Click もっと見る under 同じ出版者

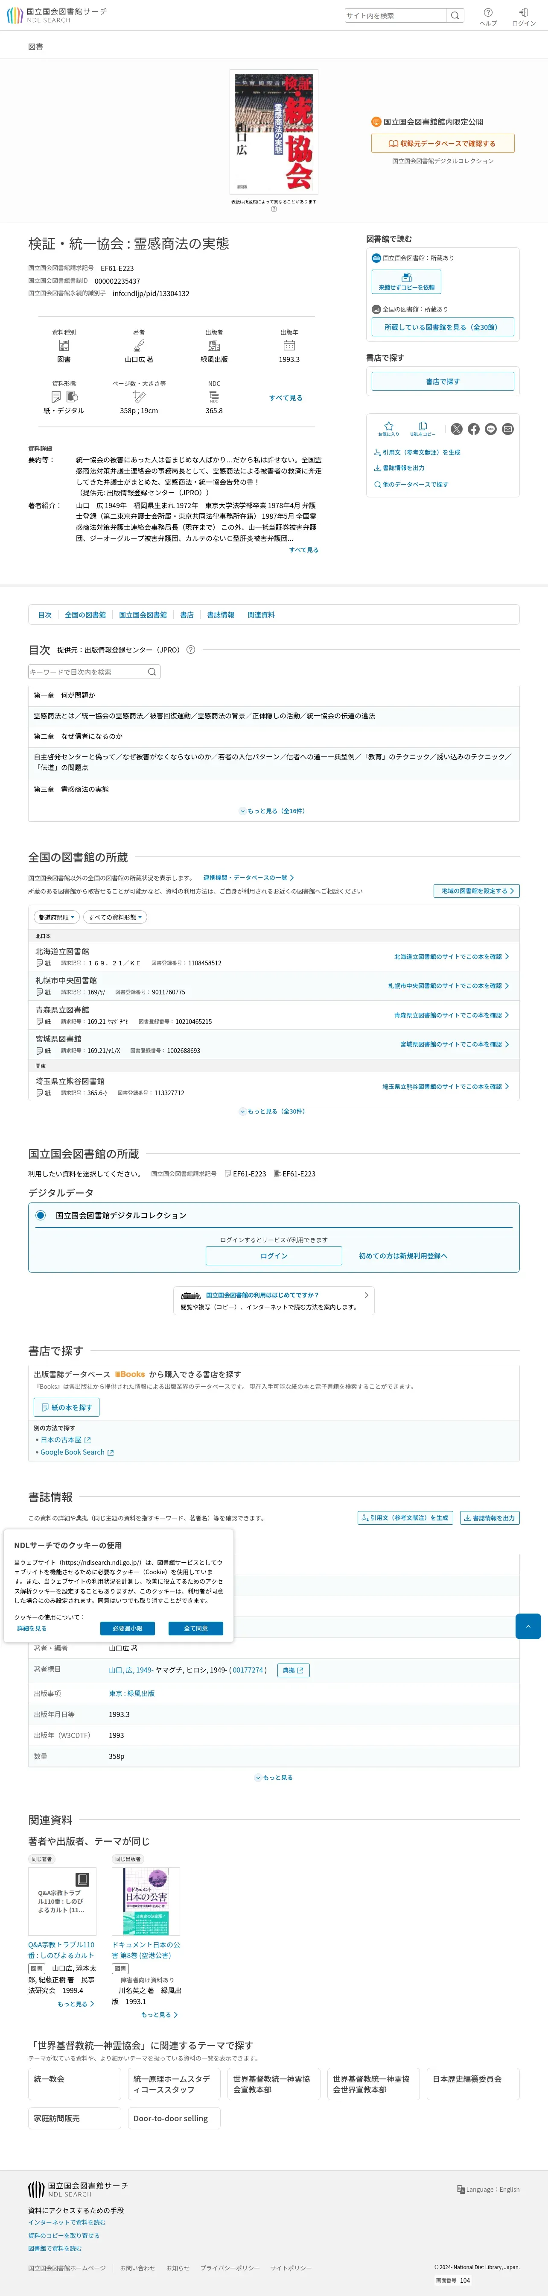[x=159, y=2014]
